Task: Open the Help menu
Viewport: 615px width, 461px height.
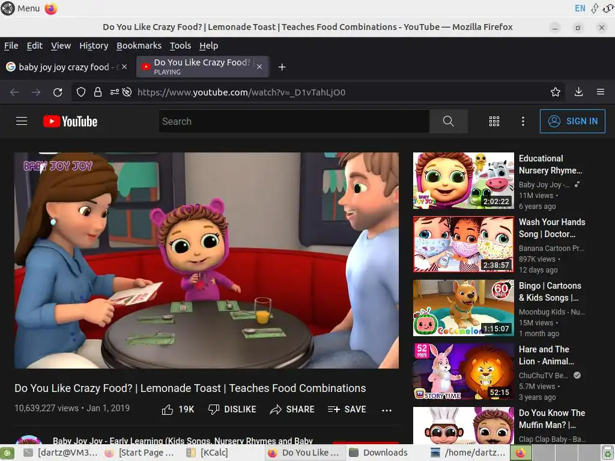Action: coord(208,46)
